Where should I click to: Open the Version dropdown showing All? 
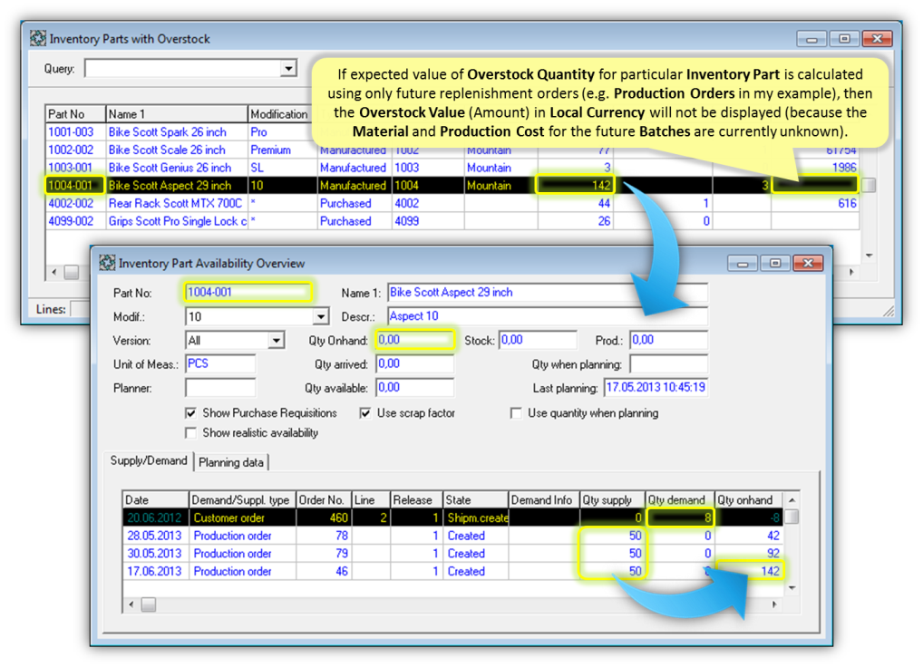tap(276, 341)
